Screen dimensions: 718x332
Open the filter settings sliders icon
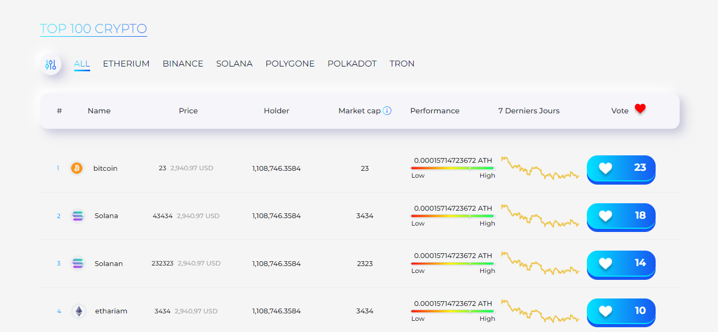tap(51, 65)
